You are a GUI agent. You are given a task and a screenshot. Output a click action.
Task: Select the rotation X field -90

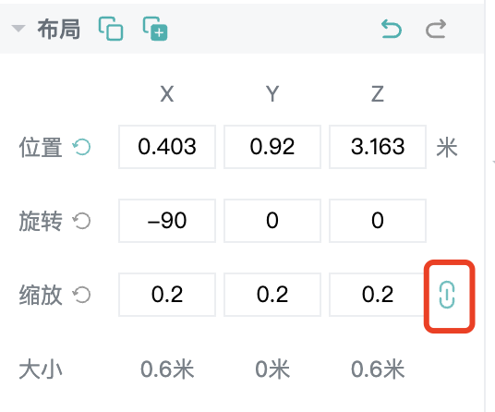[167, 221]
